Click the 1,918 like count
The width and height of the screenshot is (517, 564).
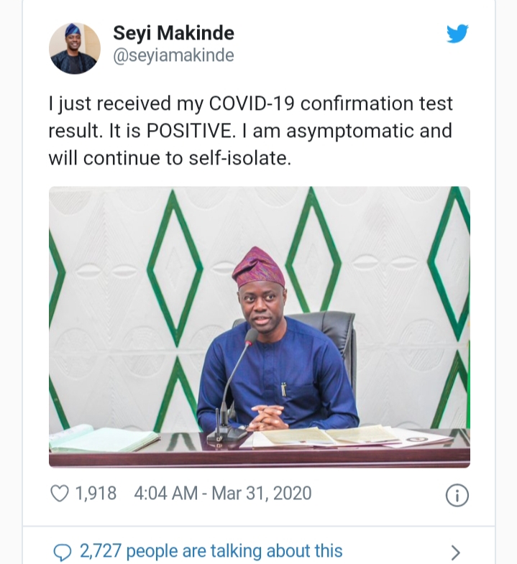[96, 494]
